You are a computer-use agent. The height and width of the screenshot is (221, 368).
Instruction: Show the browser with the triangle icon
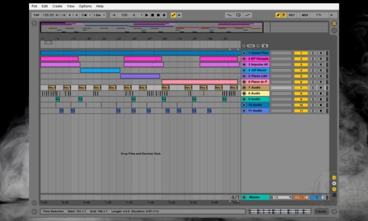34,23
